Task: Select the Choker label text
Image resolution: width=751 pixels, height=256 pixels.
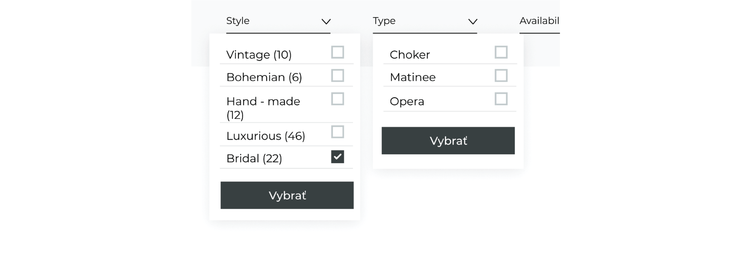Action: 410,55
